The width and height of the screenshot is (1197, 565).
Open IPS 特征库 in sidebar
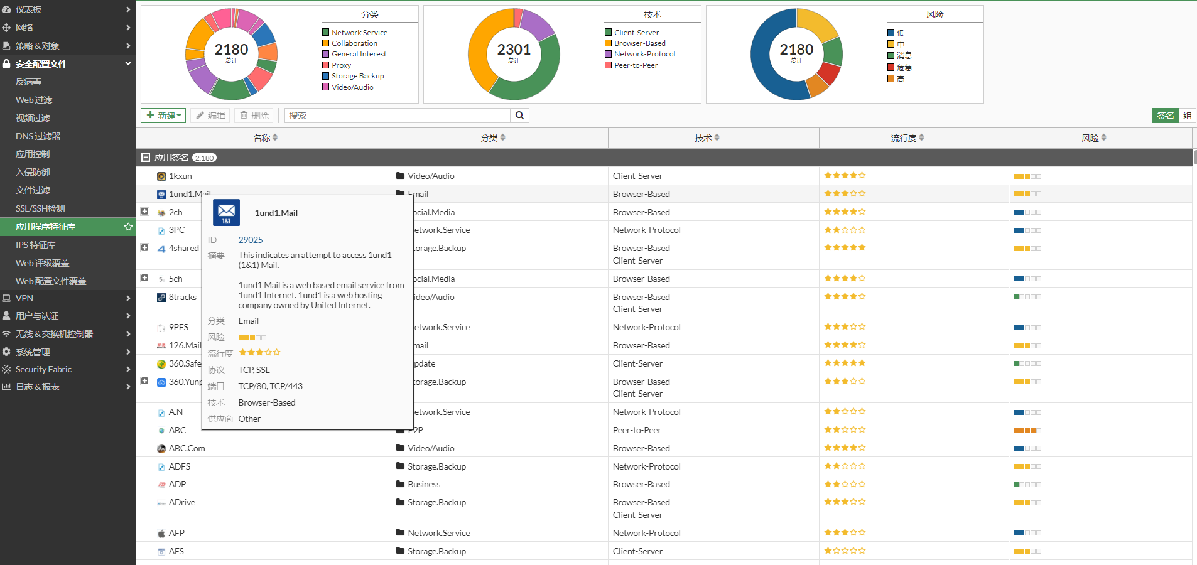[x=36, y=245]
